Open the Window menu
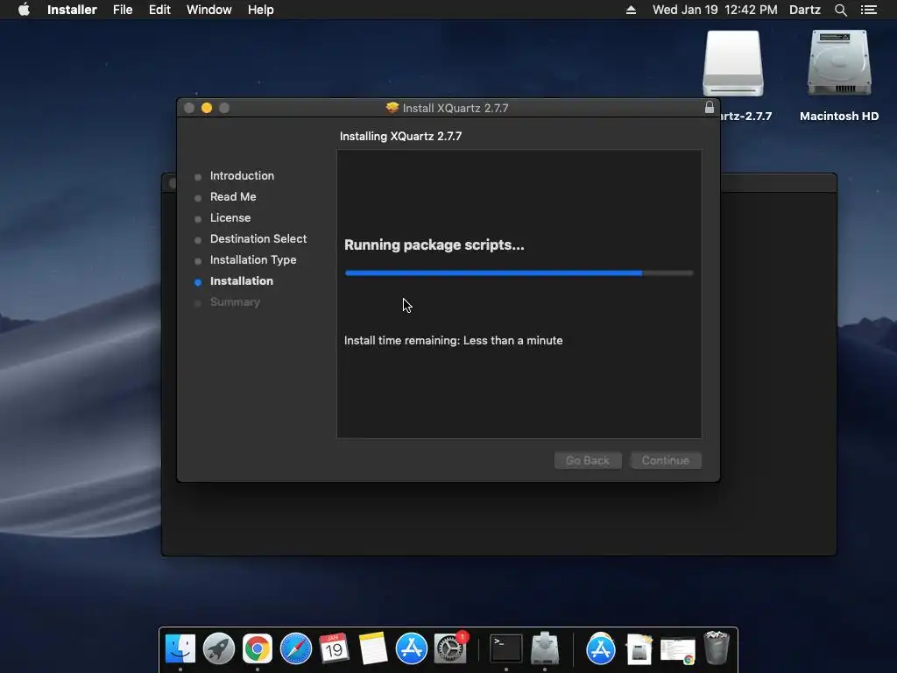This screenshot has width=897, height=673. [x=208, y=10]
